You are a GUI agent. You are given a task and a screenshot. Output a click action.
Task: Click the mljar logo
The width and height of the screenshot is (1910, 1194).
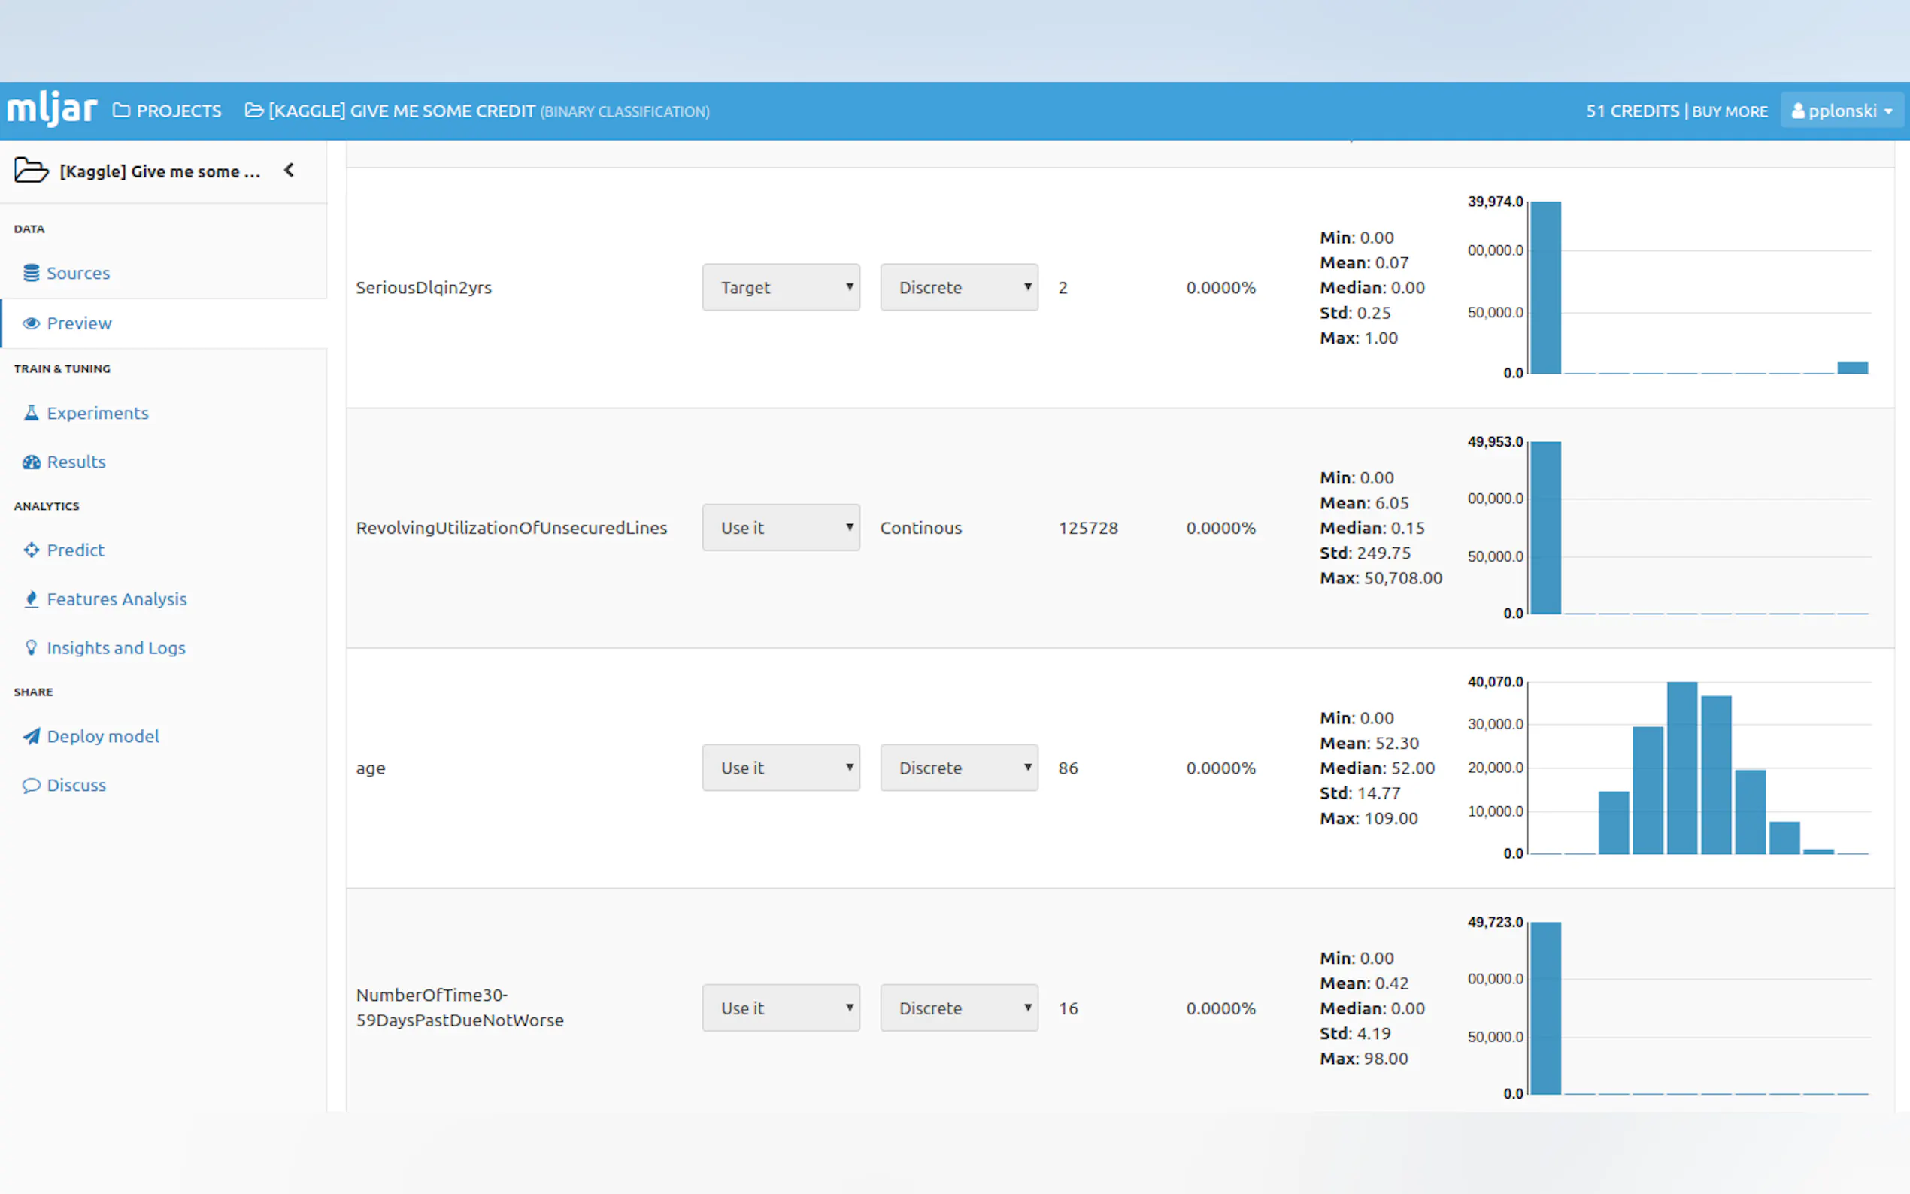click(52, 109)
